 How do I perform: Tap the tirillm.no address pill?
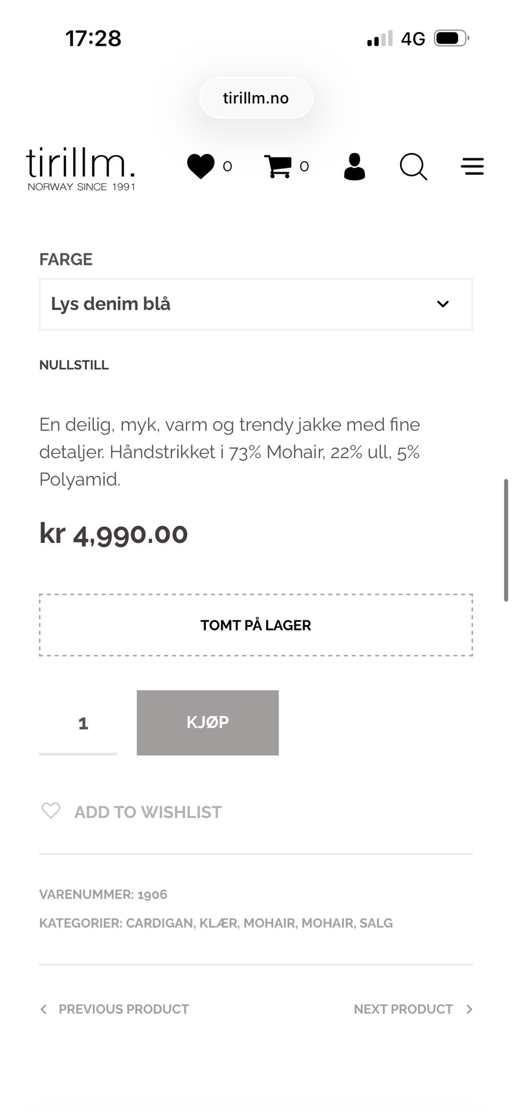click(x=256, y=98)
